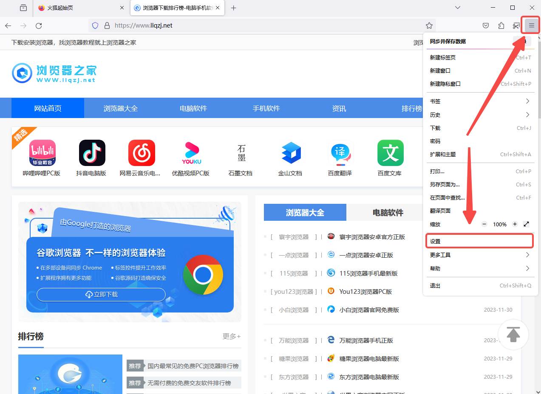Image resolution: width=541 pixels, height=394 pixels.
Task: Click the 优酷视频PC版 app icon
Action: coord(191,153)
